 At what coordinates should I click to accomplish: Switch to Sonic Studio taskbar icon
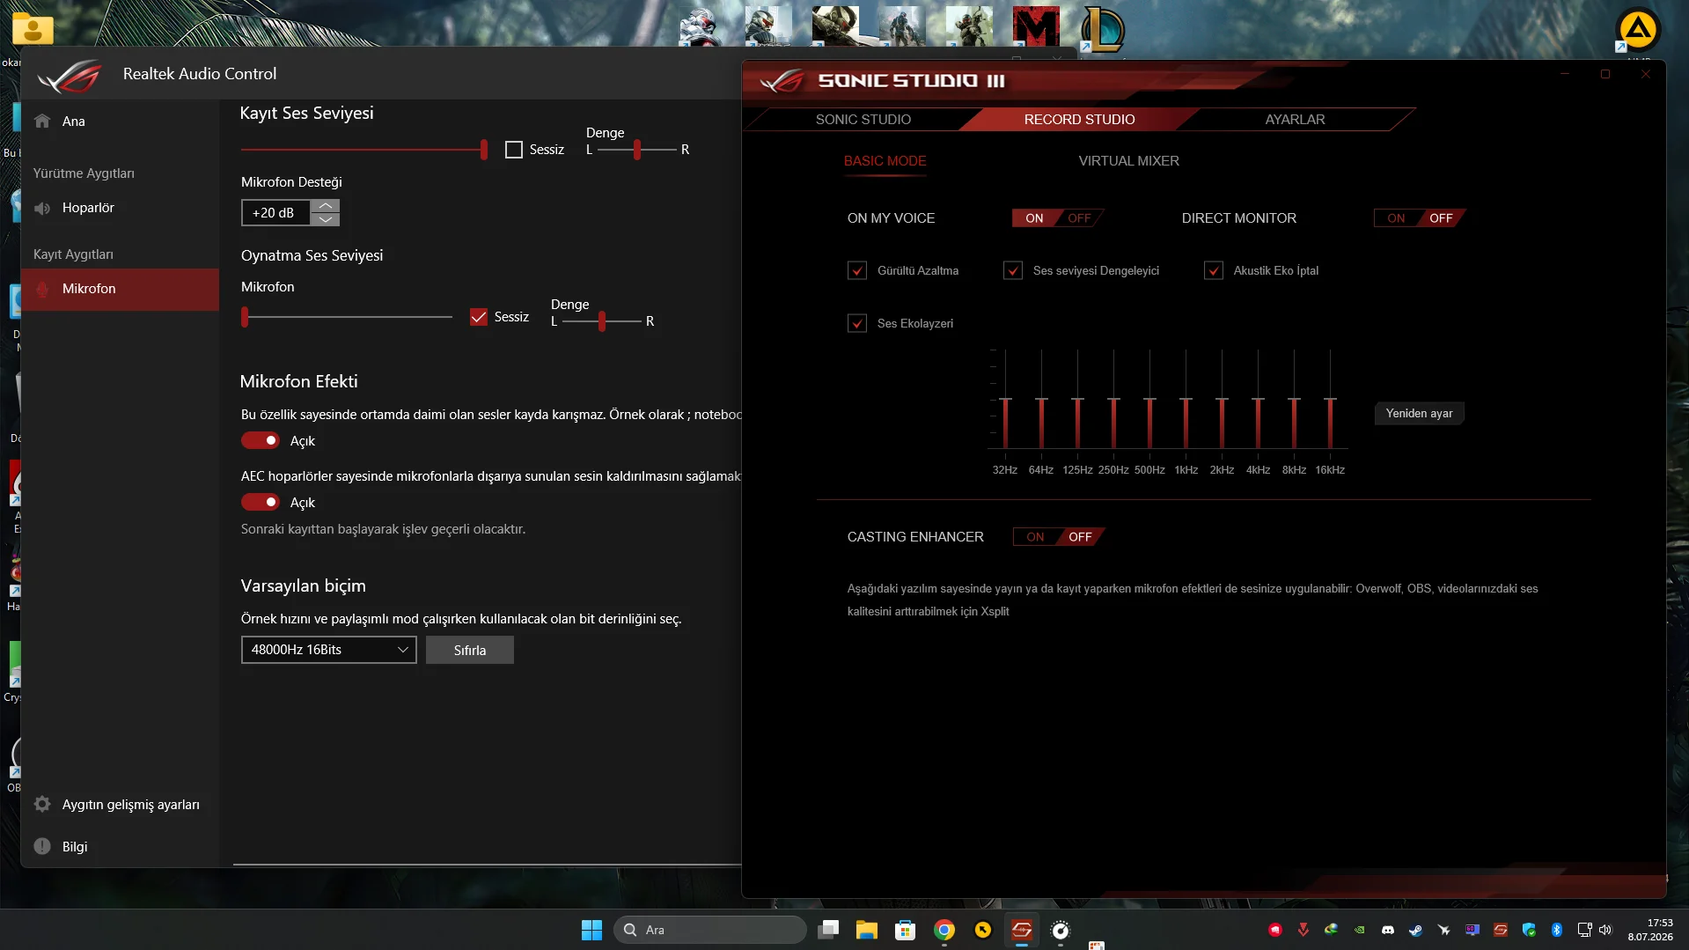(1022, 930)
